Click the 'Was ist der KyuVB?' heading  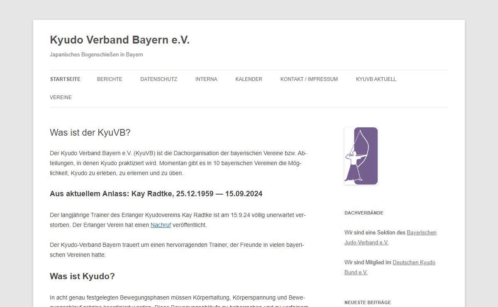click(x=90, y=133)
